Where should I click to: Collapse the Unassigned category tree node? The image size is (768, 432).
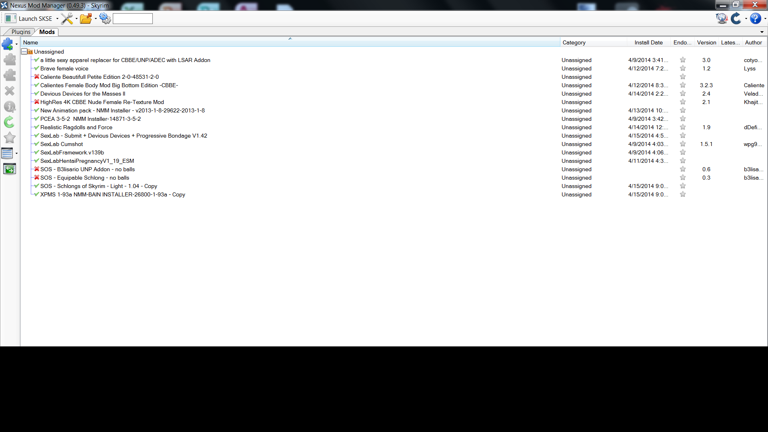click(24, 52)
